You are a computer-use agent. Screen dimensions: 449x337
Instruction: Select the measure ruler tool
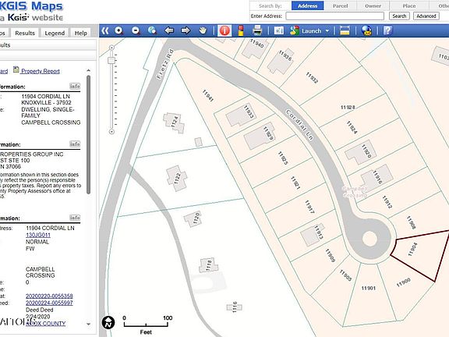click(345, 30)
